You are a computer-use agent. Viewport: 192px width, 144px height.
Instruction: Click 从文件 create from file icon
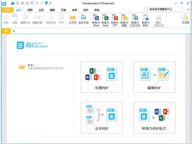coord(73,19)
